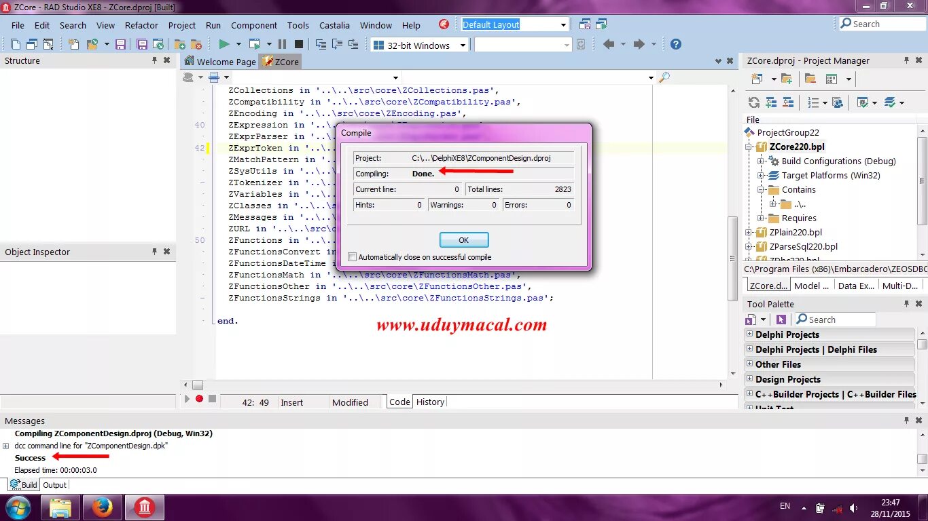Click the Trace Into debug icon
The image size is (928, 521).
pyautogui.click(x=321, y=44)
